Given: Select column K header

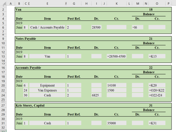Looking at the screenshot, I should [x=117, y=3].
